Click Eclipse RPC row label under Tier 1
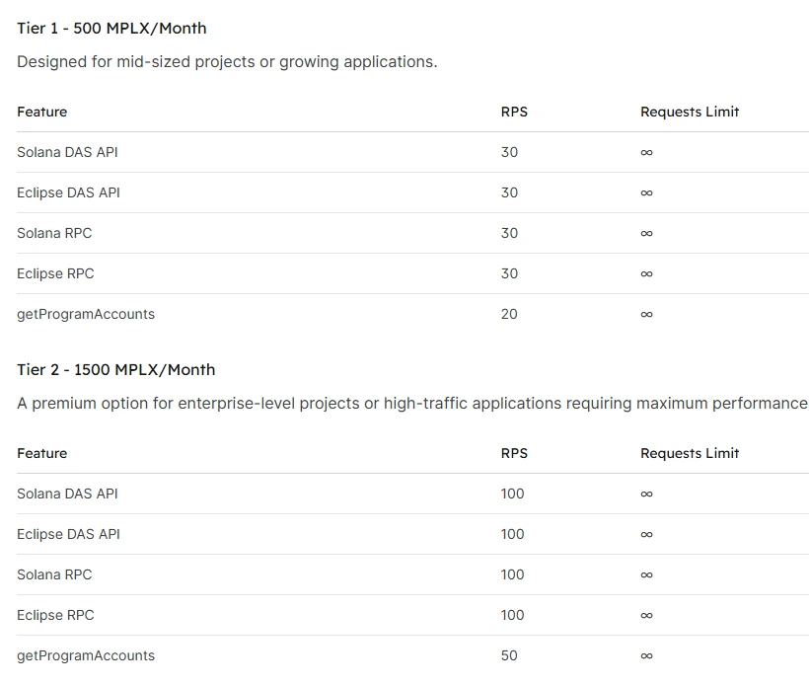This screenshot has height=686, width=809. (x=55, y=273)
